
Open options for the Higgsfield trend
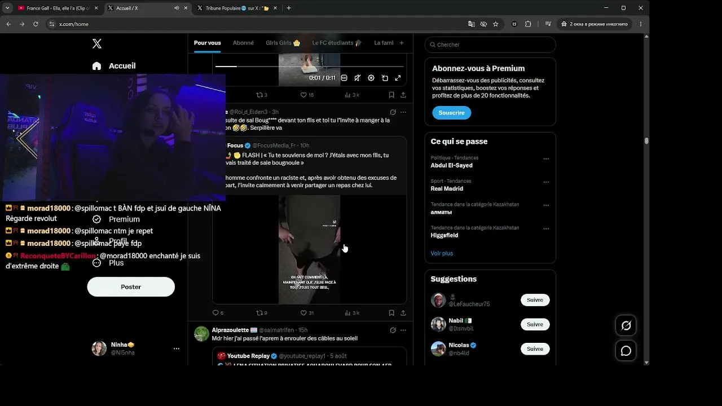[546, 229]
